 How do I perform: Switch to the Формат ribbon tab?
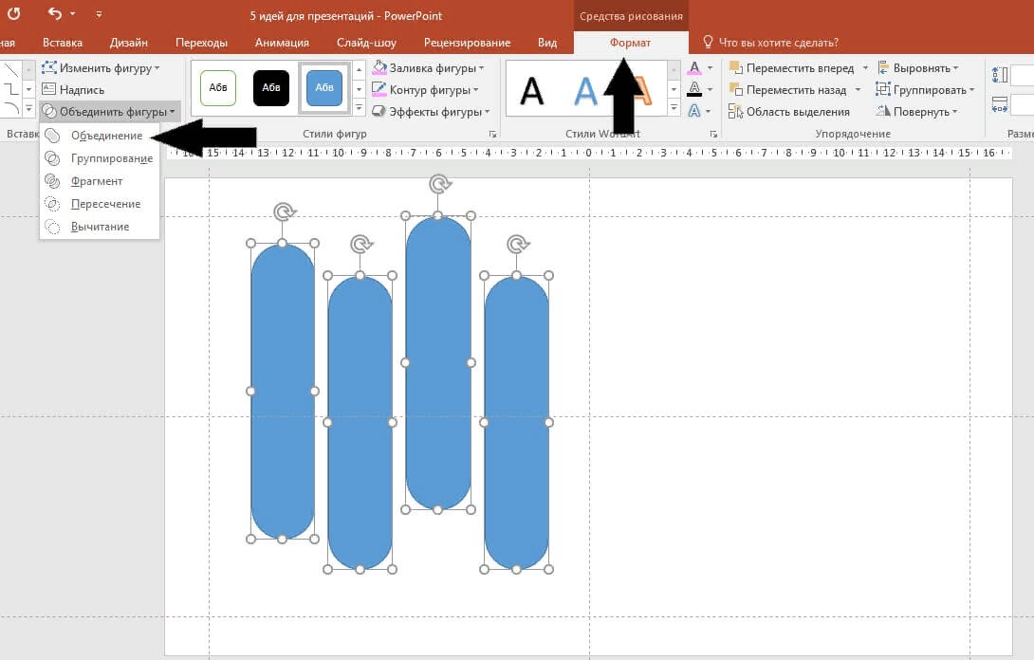[x=631, y=43]
